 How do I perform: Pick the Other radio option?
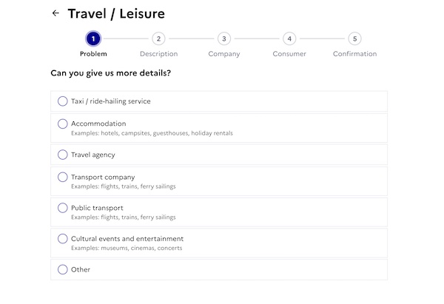pyautogui.click(x=63, y=269)
